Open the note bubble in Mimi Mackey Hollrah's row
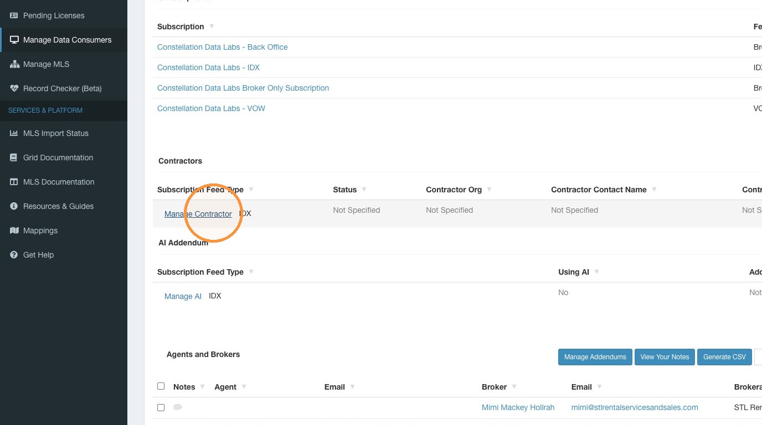The height and width of the screenshot is (425, 762). click(178, 407)
